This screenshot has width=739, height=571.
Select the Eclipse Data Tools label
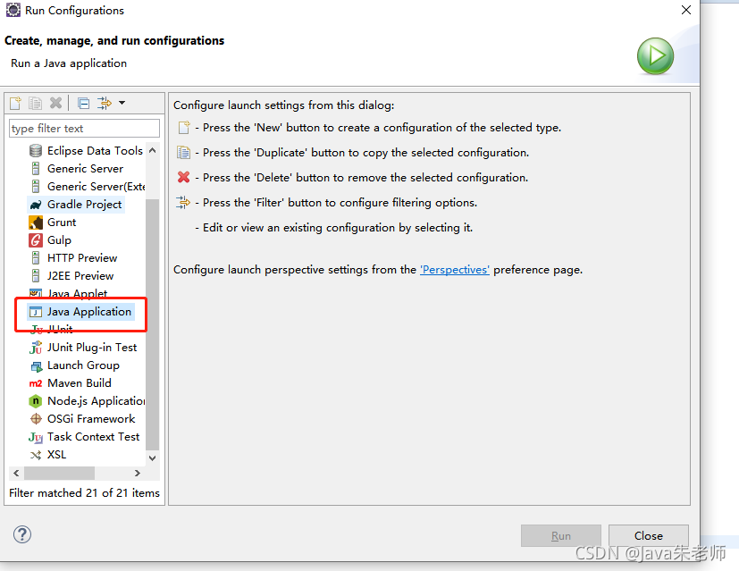click(95, 151)
